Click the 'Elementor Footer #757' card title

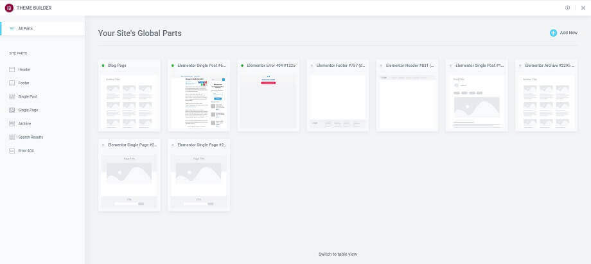(340, 66)
